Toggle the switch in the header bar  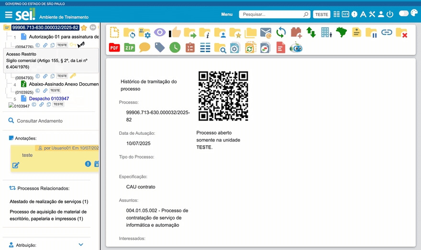coord(404,13)
